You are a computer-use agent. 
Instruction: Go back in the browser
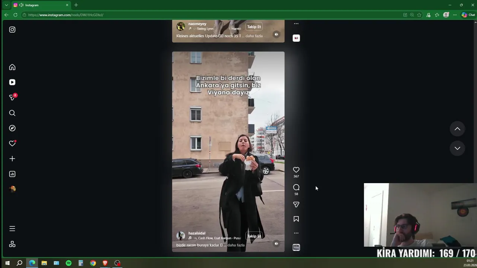tap(6, 15)
